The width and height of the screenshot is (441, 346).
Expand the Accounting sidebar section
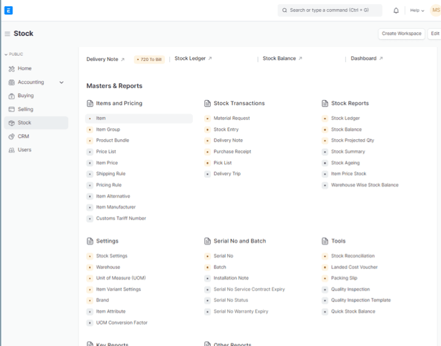coord(61,82)
